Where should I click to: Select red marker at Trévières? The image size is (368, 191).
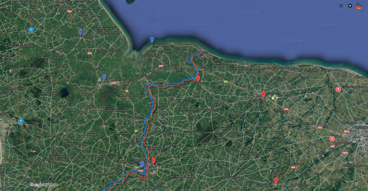click(198, 78)
